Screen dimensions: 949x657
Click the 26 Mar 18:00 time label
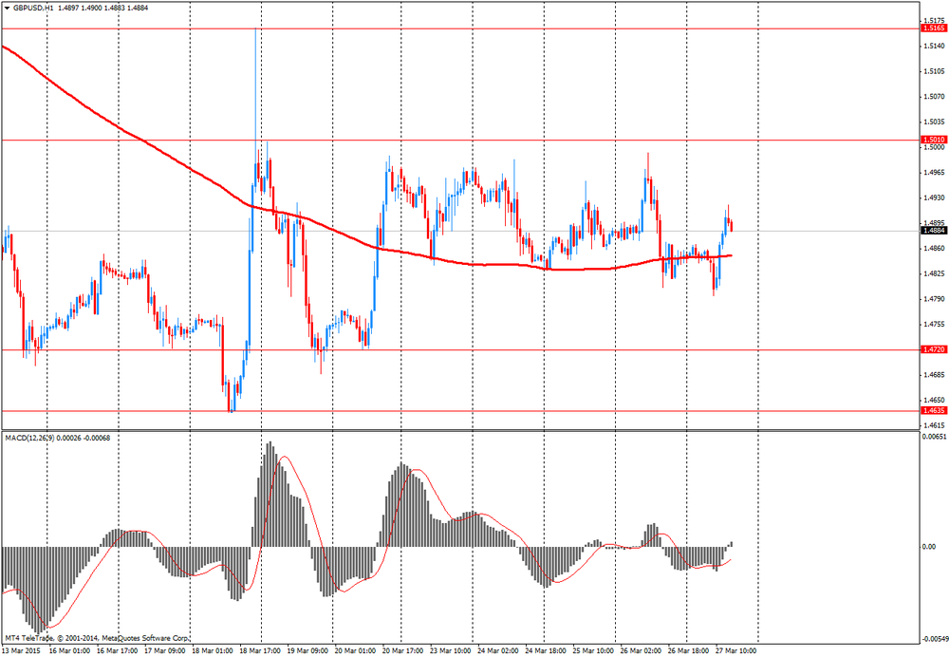[x=689, y=651]
